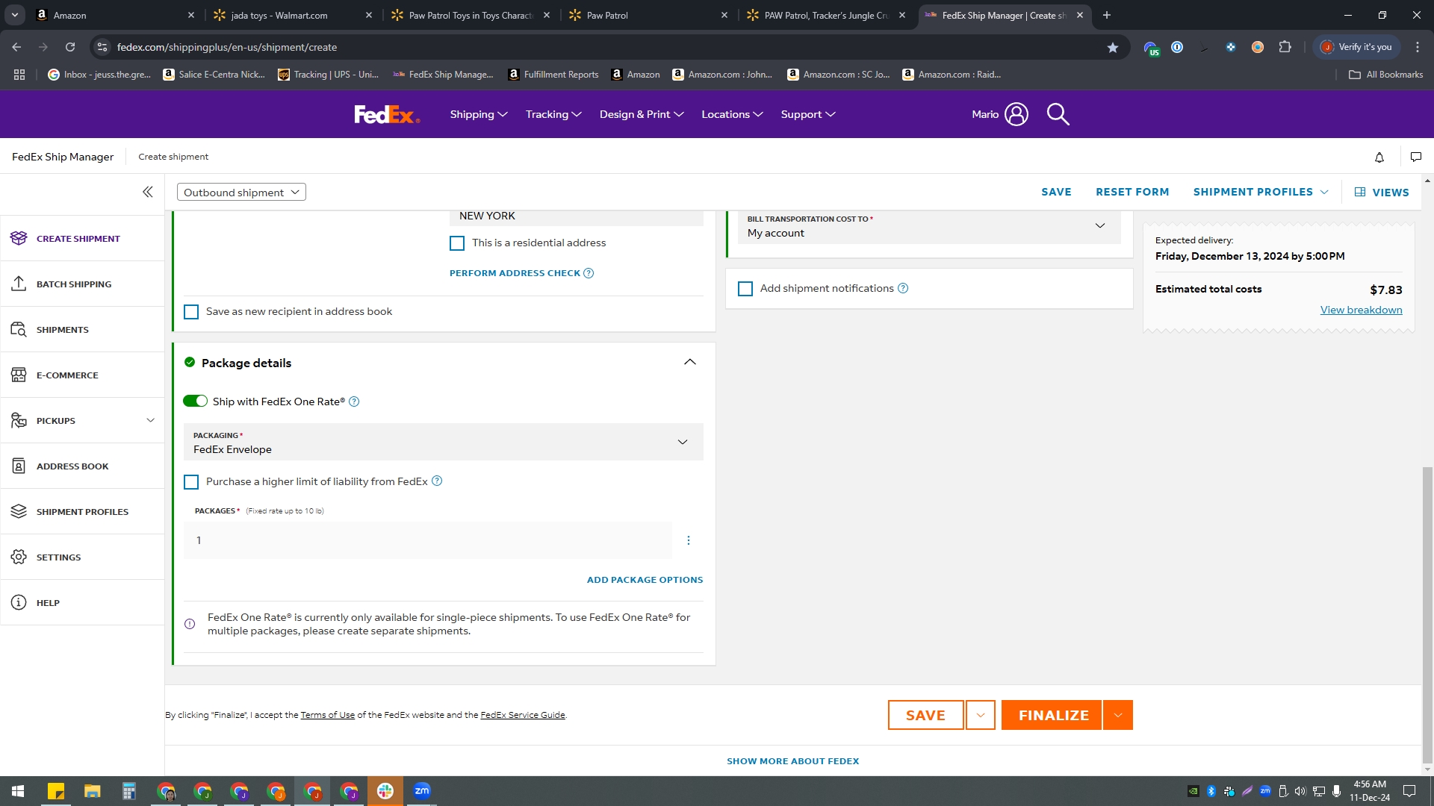Open the Finalize button dropdown arrow
Viewport: 1434px width, 806px height.
click(x=1118, y=715)
